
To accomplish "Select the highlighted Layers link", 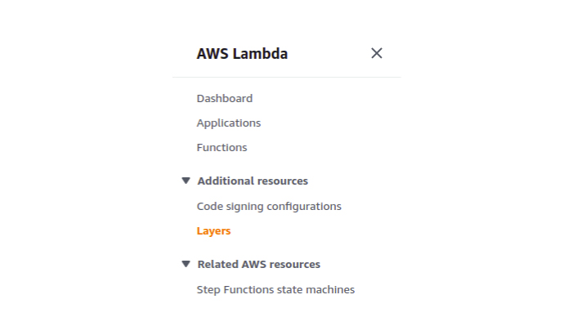I will (x=214, y=231).
